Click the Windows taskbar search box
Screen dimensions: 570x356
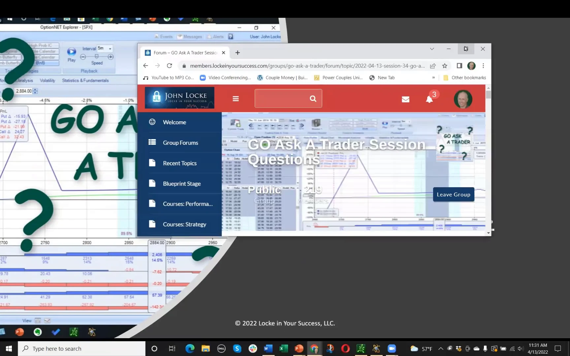tap(82, 348)
